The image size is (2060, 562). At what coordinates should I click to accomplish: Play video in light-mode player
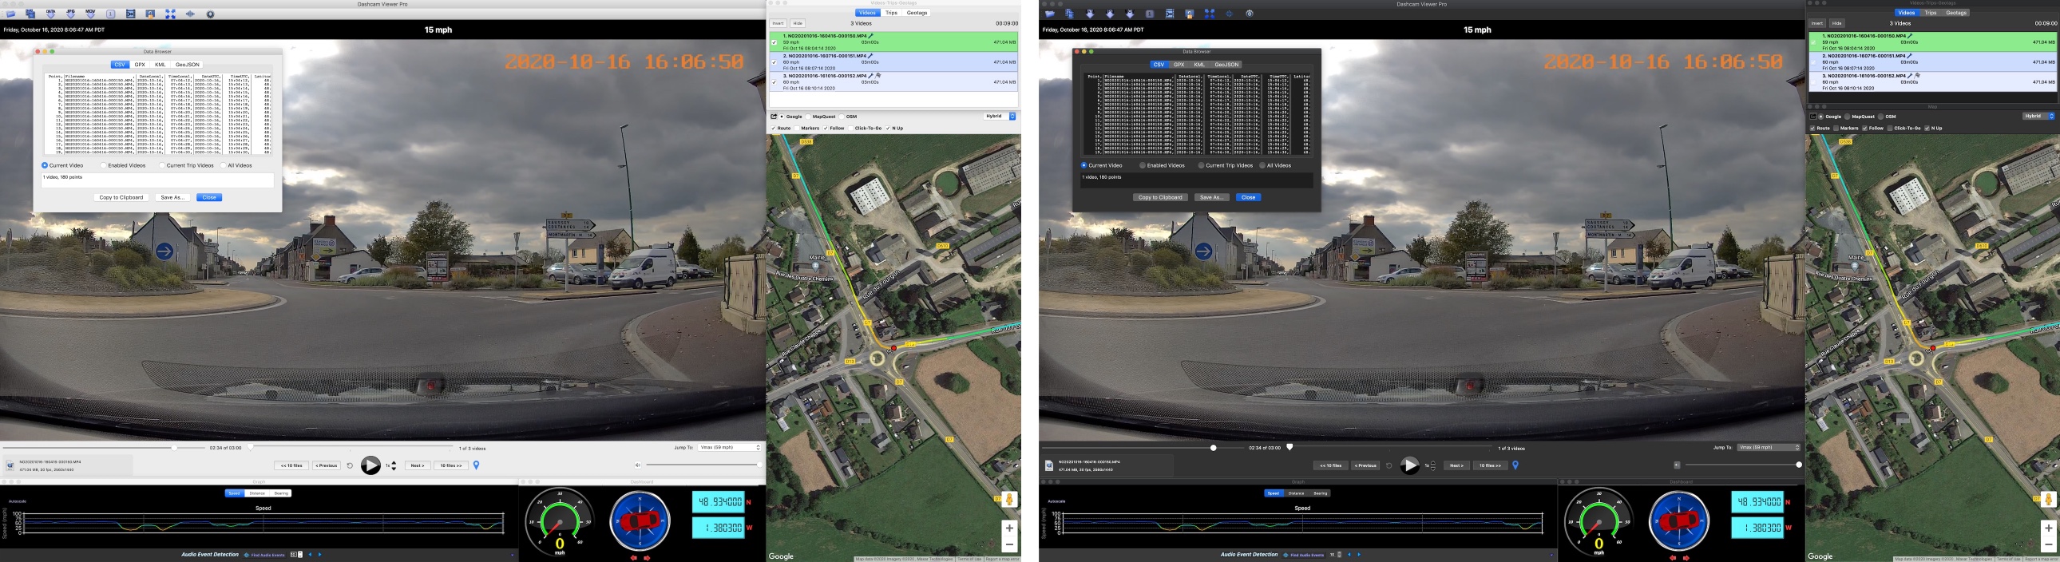[370, 465]
